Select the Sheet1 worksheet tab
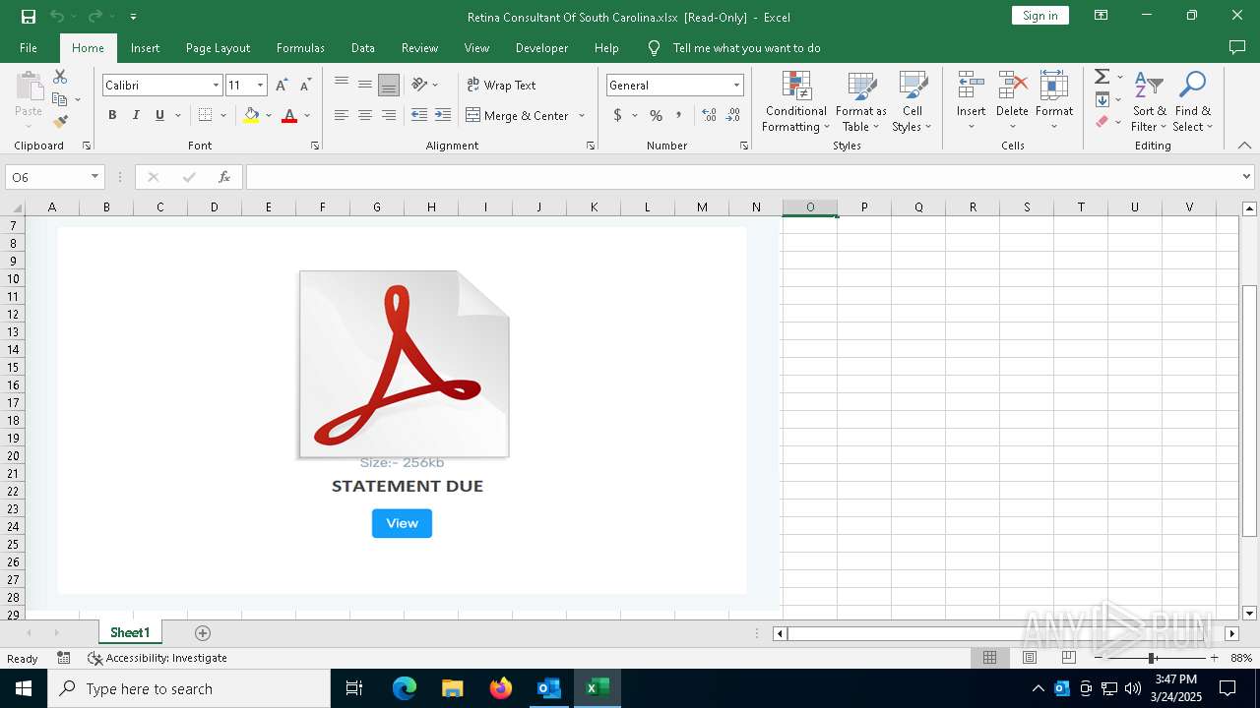Viewport: 1260px width, 708px height. point(130,633)
